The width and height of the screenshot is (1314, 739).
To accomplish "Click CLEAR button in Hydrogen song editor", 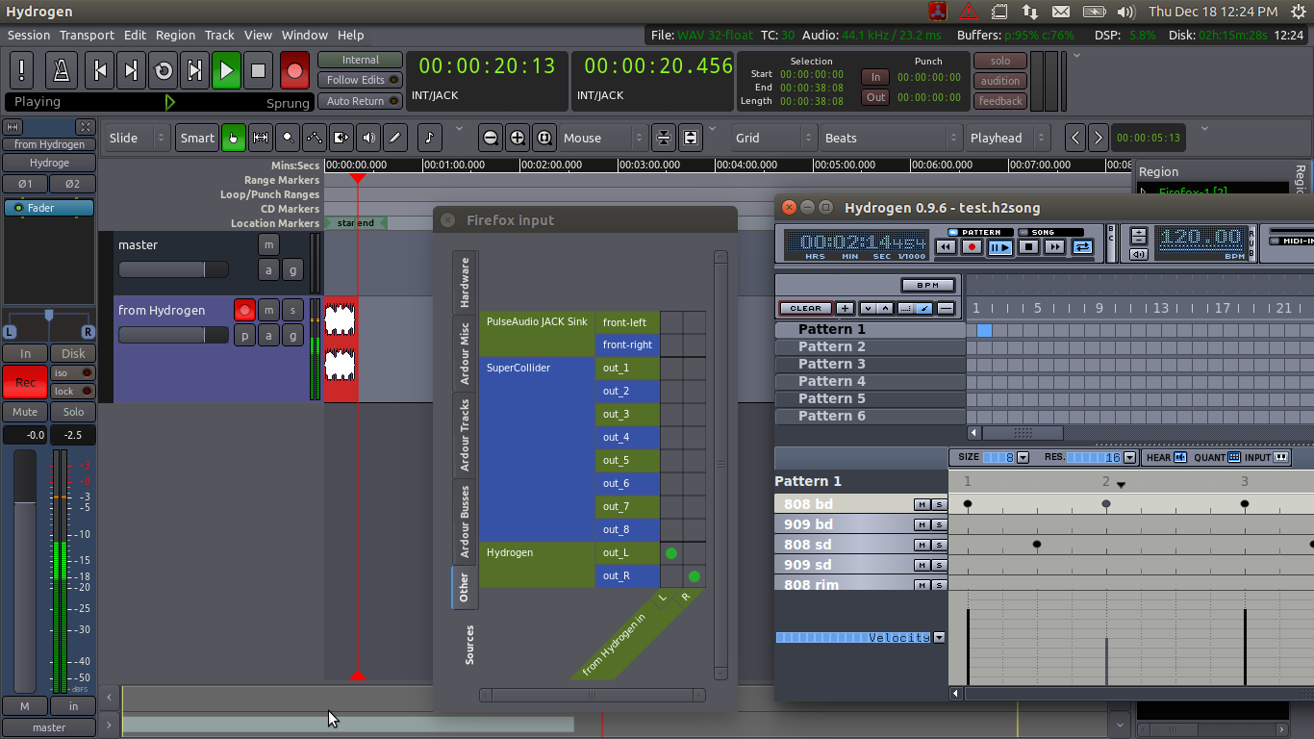I will click(805, 308).
